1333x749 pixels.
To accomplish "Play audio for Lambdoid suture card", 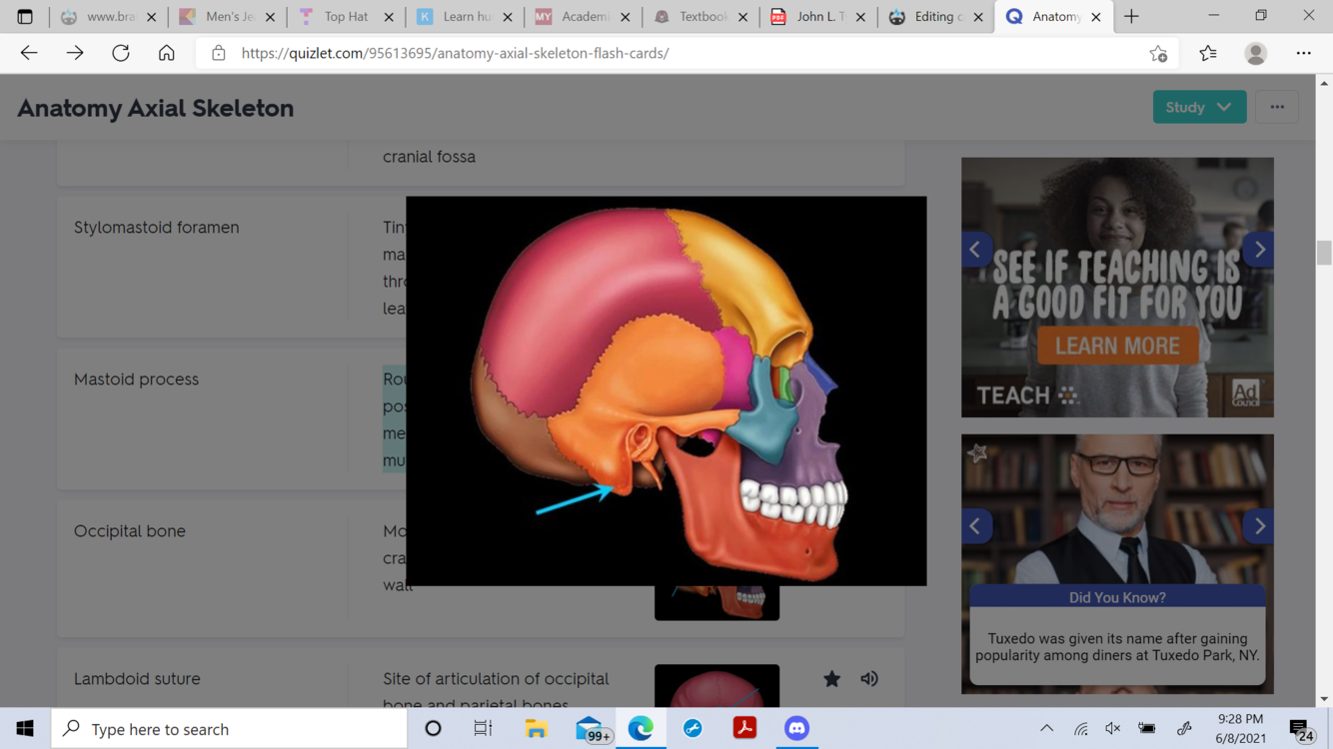I will (869, 679).
